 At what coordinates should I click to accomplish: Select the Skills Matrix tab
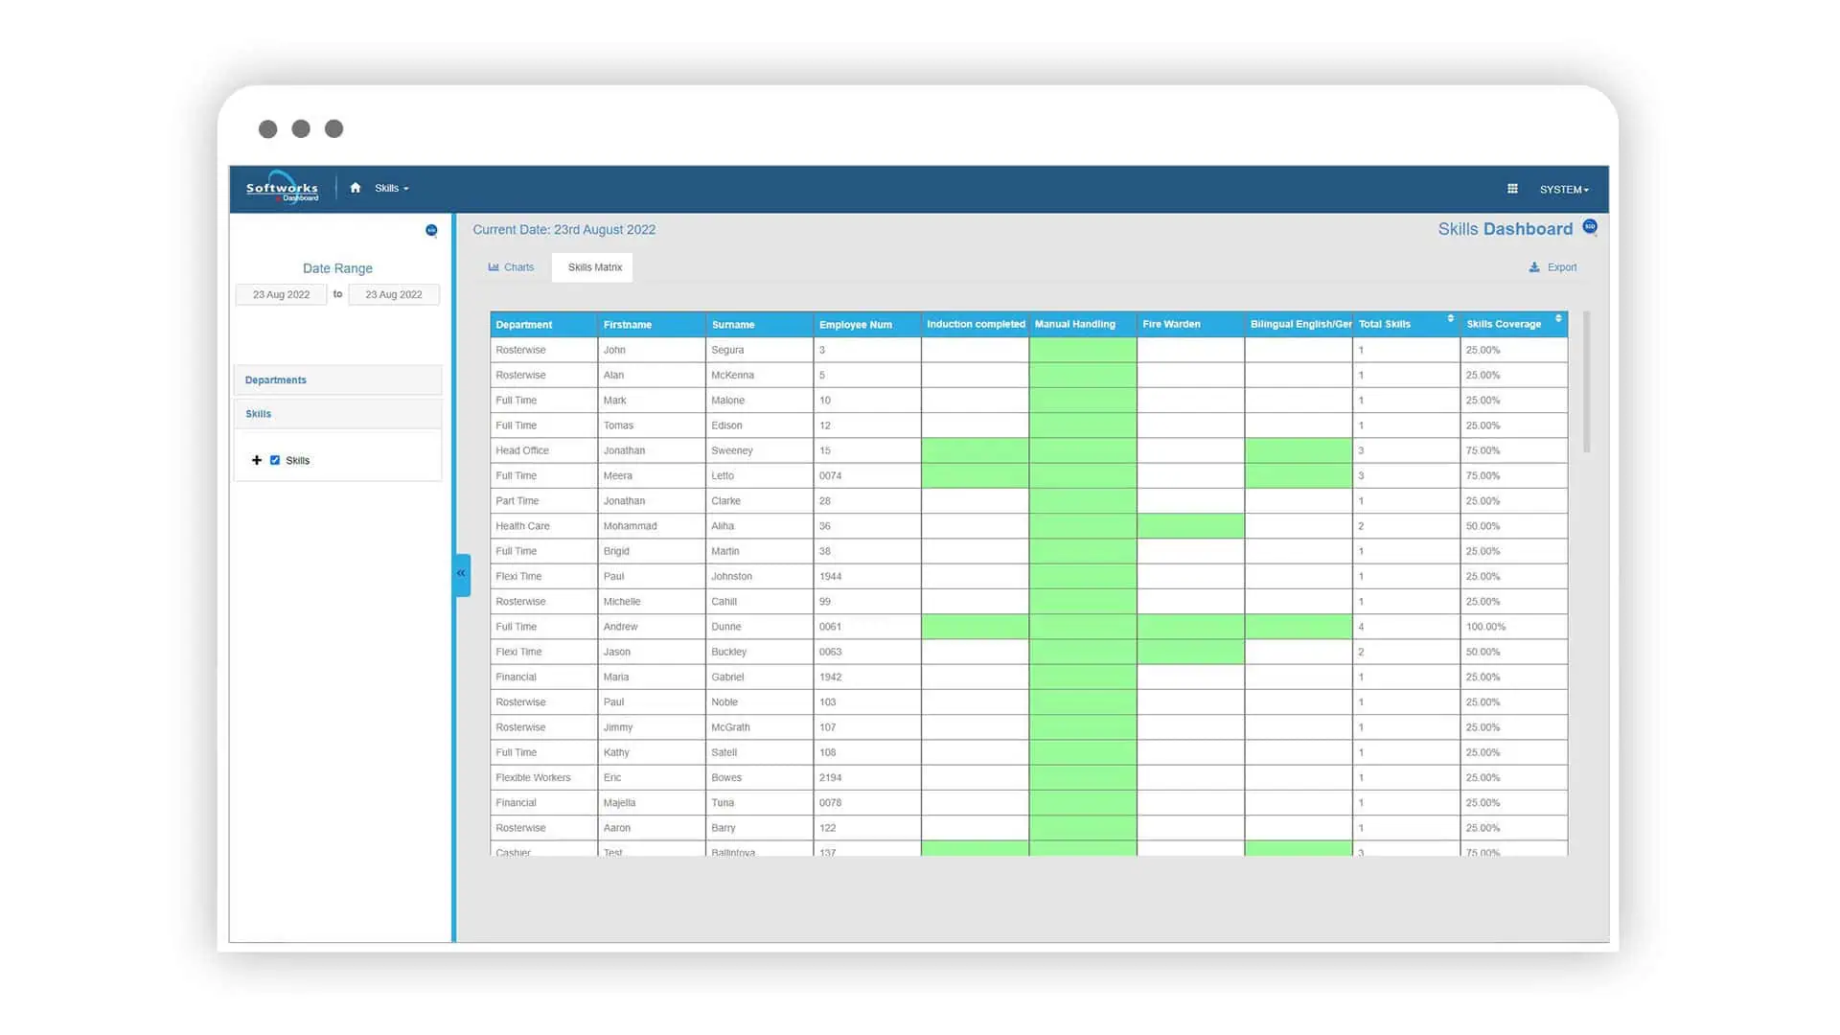(594, 267)
